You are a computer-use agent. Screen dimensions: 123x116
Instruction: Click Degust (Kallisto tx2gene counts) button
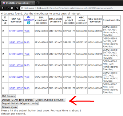[20, 103]
